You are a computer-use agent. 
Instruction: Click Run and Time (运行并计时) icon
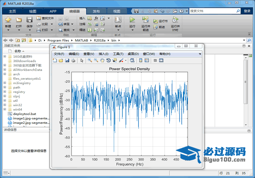[x=175, y=20]
